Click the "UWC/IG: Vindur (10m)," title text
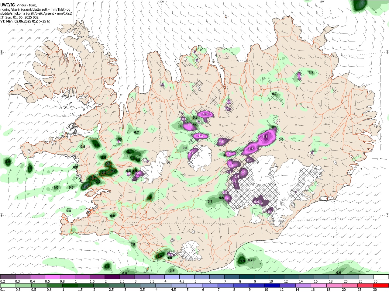Screen dimensions: 389x292 point(19,5)
